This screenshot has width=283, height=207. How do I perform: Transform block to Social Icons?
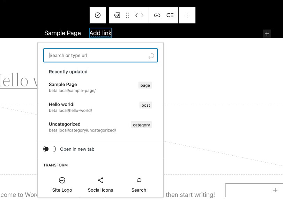click(x=100, y=184)
